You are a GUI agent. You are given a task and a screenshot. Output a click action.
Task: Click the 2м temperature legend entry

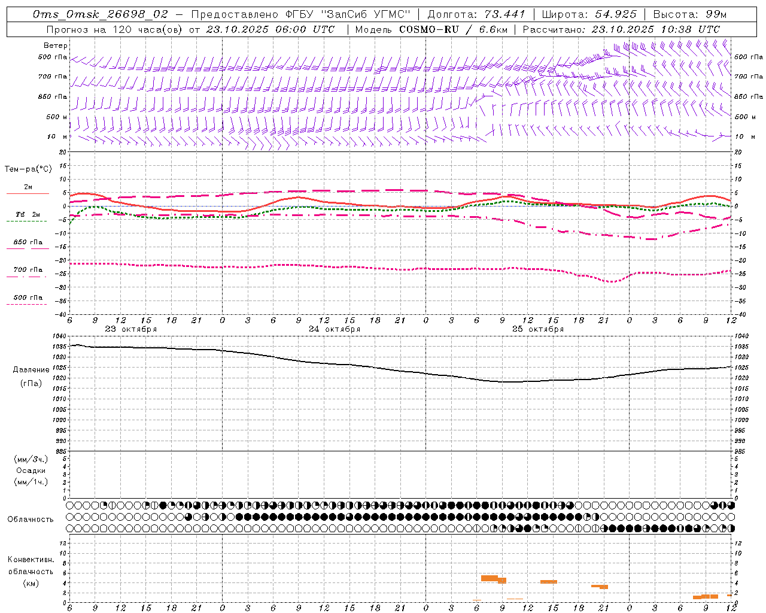pyautogui.click(x=28, y=187)
